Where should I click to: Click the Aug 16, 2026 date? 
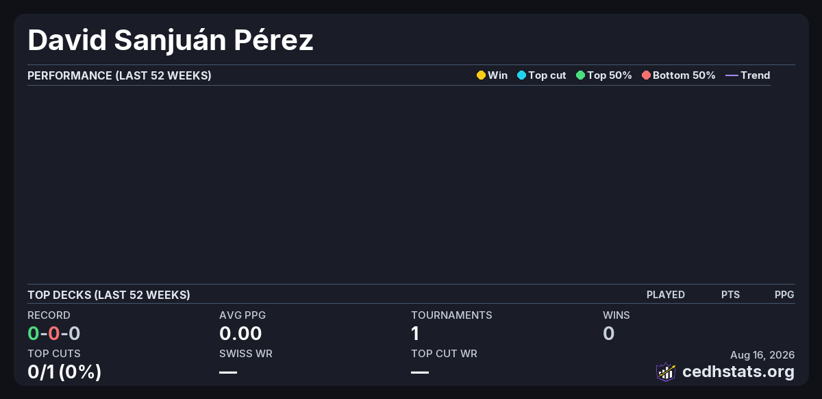pos(762,355)
